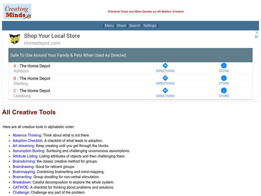261x196 pixels.
Task: Click the 'Practical Tools and Wise Quotes' tagline
Action: click(x=146, y=11)
